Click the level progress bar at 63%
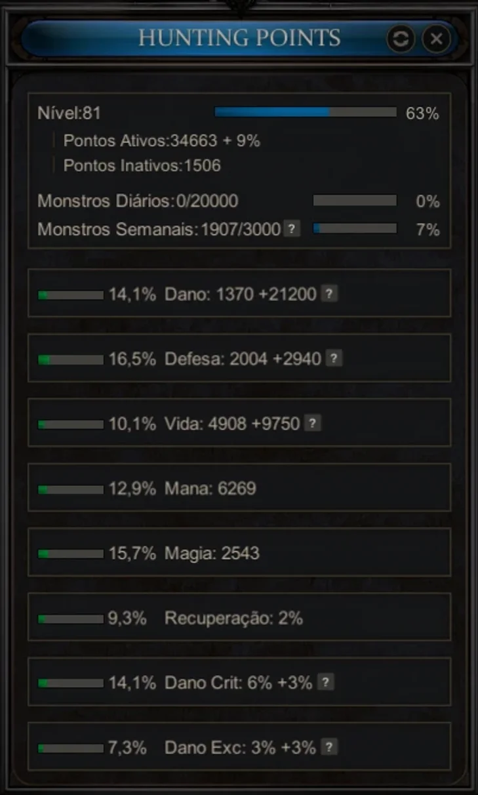Viewport: 478px width, 795px height. [x=306, y=113]
